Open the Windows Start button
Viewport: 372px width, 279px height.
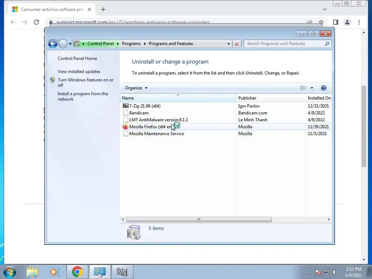point(10,272)
